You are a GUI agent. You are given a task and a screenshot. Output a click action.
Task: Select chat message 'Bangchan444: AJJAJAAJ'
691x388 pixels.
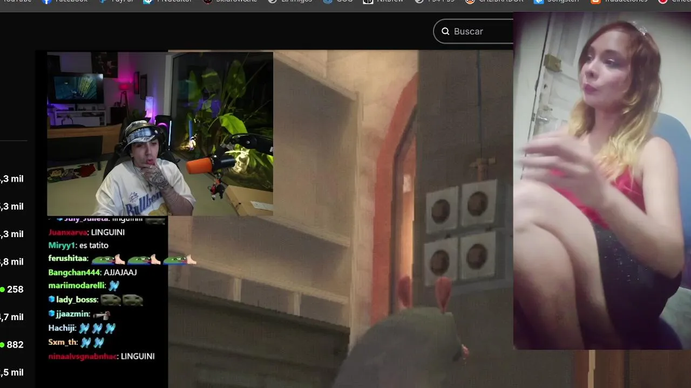[x=92, y=272]
